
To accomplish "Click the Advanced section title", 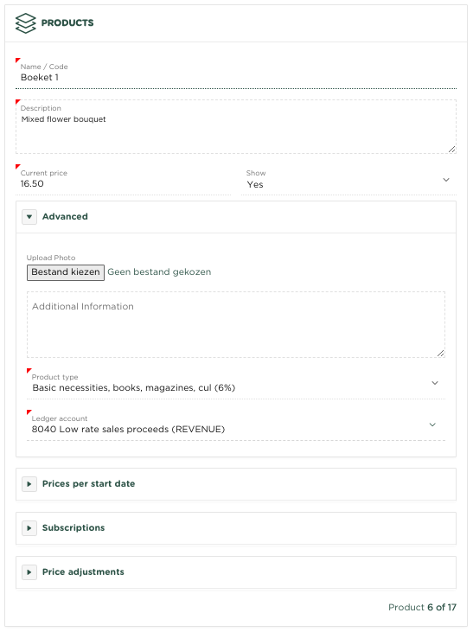I will tap(65, 217).
